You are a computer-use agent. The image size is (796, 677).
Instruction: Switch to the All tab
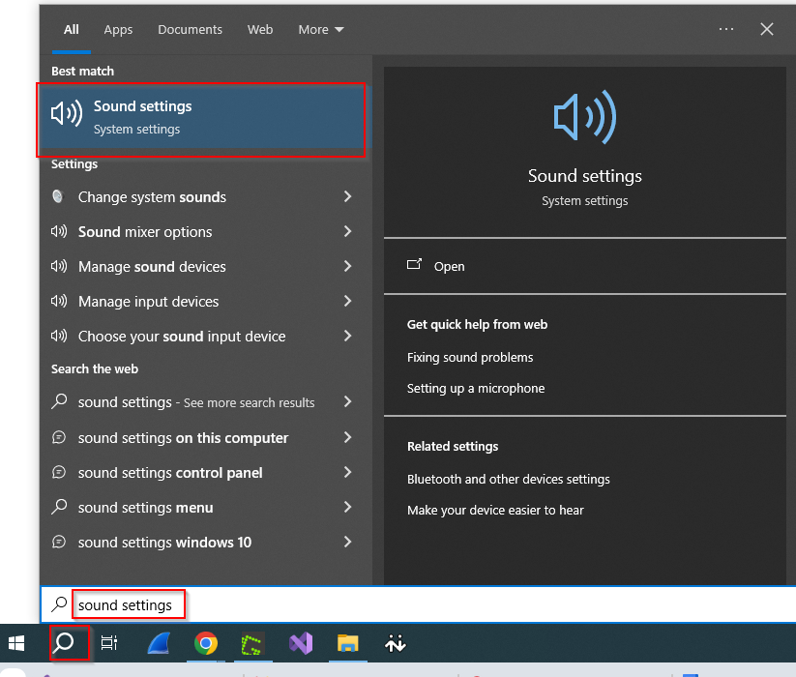71,29
